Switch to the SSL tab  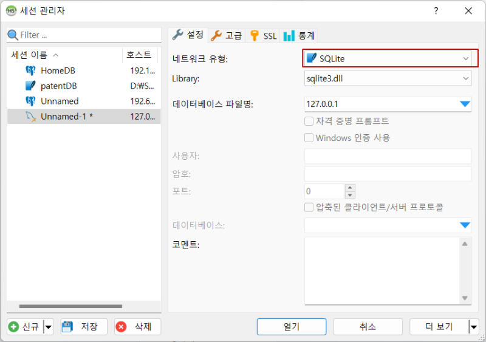263,36
